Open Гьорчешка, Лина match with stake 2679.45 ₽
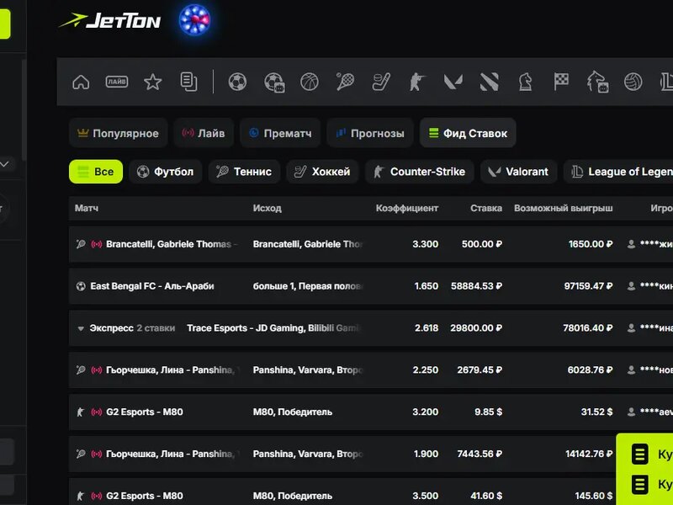Image resolution: width=673 pixels, height=505 pixels. [173, 369]
